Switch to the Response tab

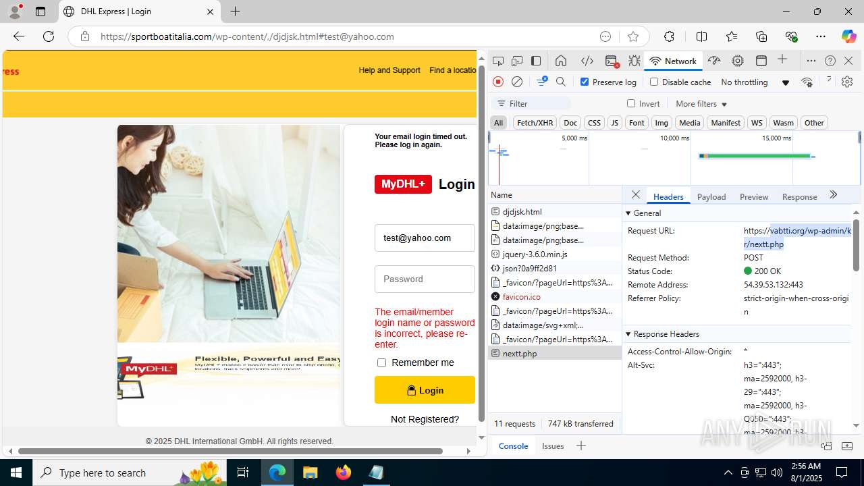tap(799, 196)
